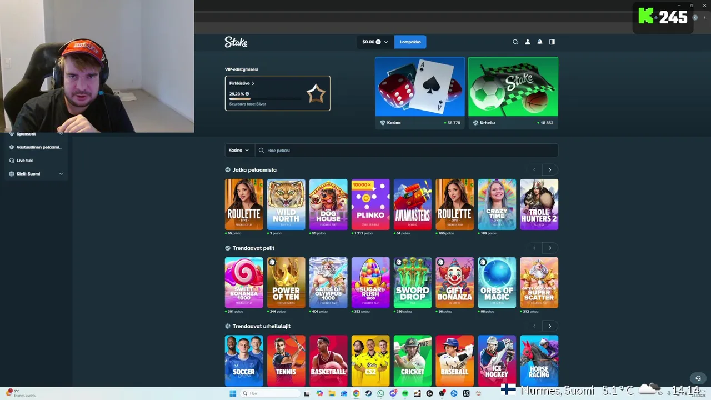Select the Horse Racing sport card
This screenshot has height=400, width=711.
point(539,361)
